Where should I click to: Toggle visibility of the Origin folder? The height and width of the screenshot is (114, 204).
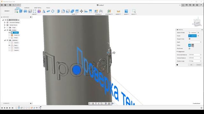pos(7,28)
